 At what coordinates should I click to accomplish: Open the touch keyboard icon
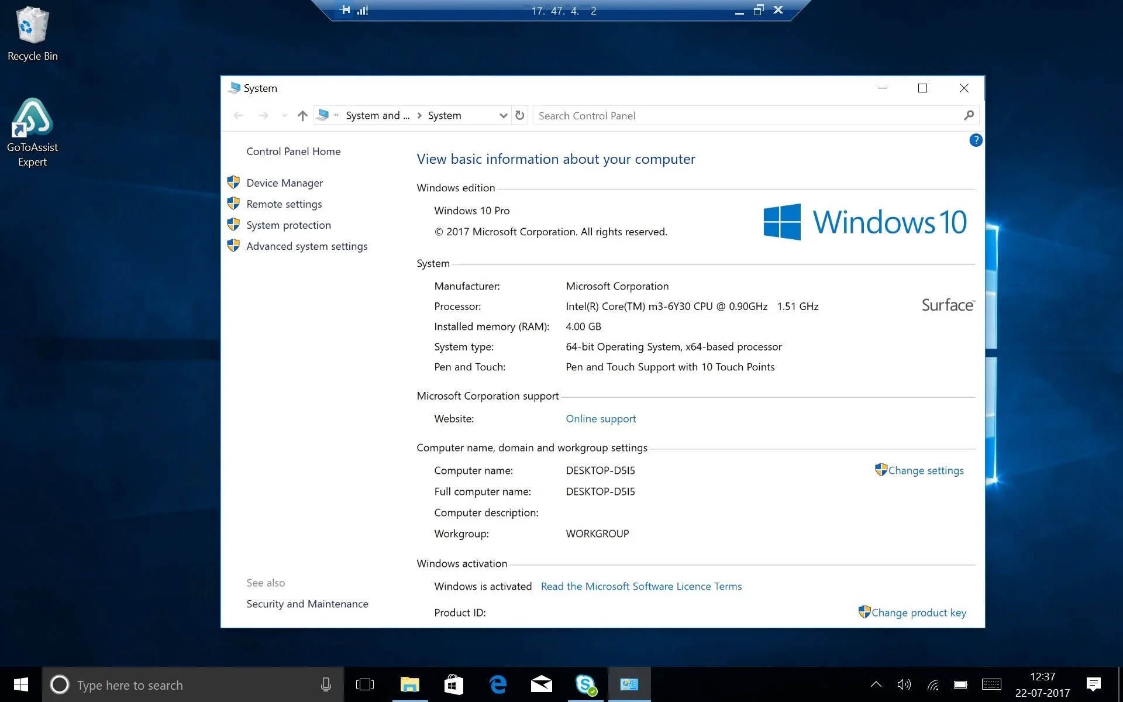pos(991,684)
